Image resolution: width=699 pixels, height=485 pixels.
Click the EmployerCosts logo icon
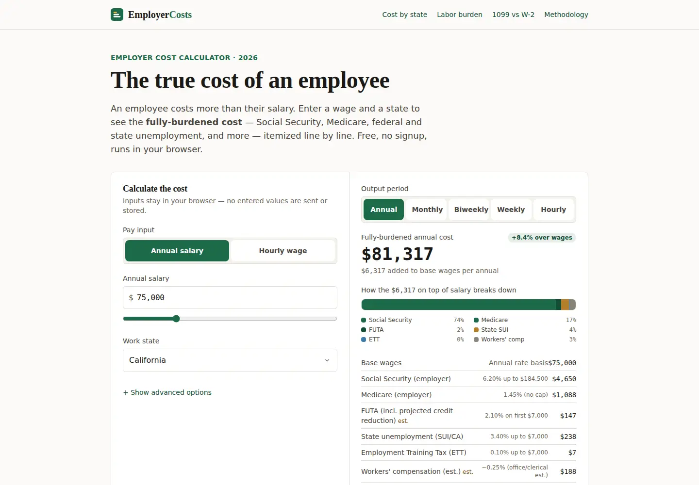(117, 15)
